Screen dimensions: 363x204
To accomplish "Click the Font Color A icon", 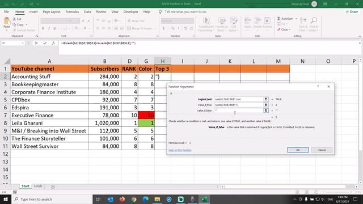I will [x=85, y=28].
